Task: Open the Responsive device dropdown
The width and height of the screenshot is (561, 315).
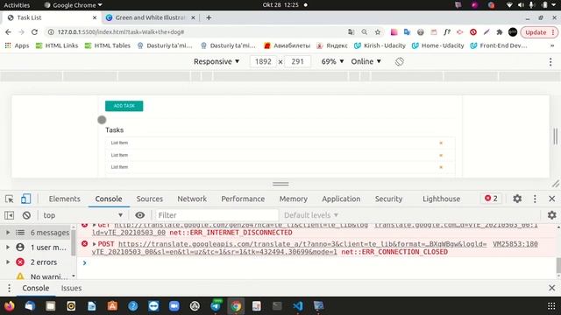Action: coord(217,61)
